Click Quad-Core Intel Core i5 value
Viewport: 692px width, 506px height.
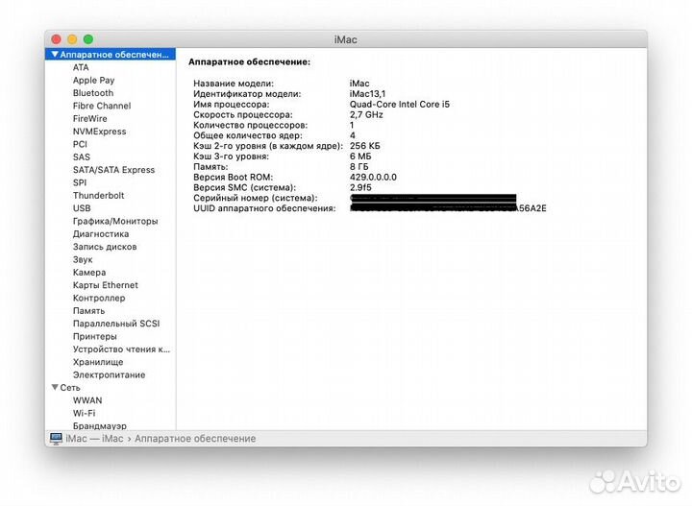(400, 105)
